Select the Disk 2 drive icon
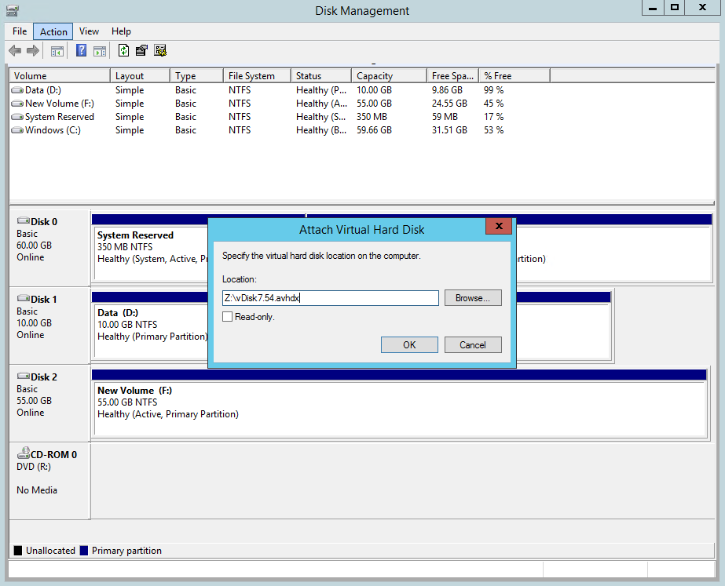Viewport: 725px width, 586px height. pyautogui.click(x=23, y=377)
